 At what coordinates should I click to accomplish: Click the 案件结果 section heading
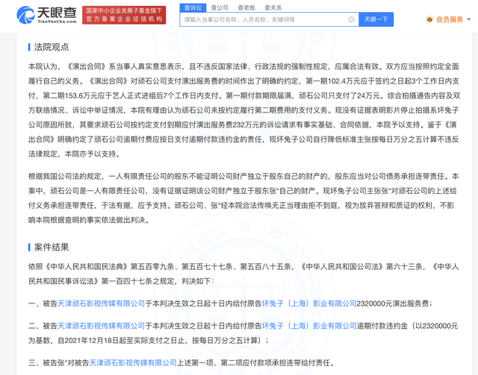pos(51,247)
